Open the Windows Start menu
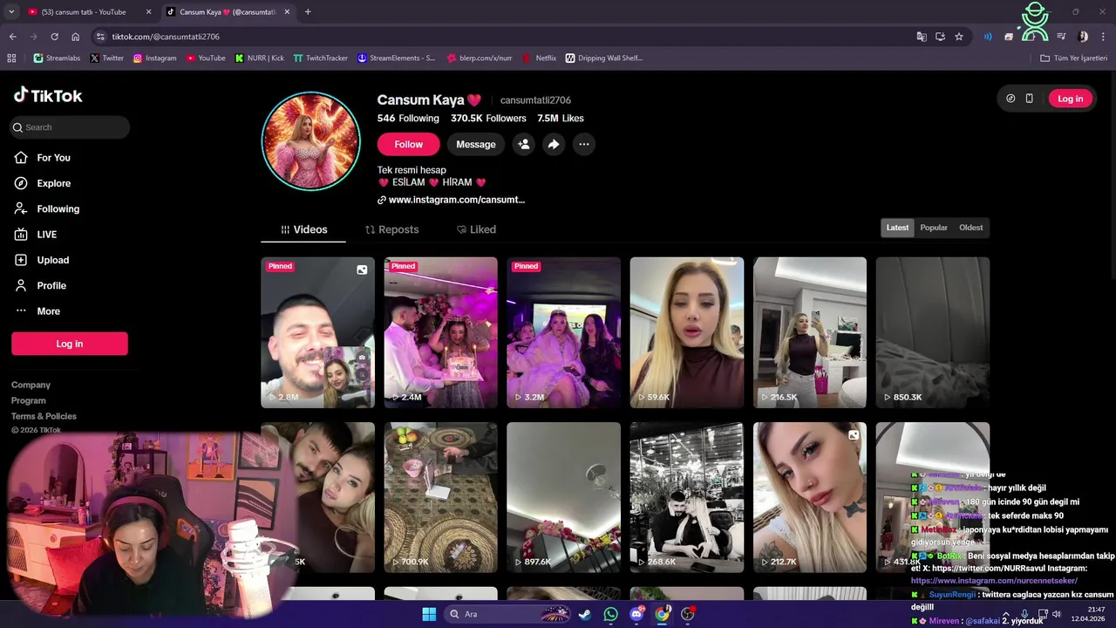This screenshot has width=1116, height=628. [429, 614]
